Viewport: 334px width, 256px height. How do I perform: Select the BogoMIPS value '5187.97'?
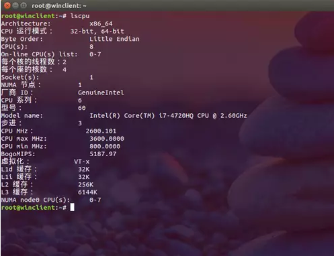pos(103,154)
